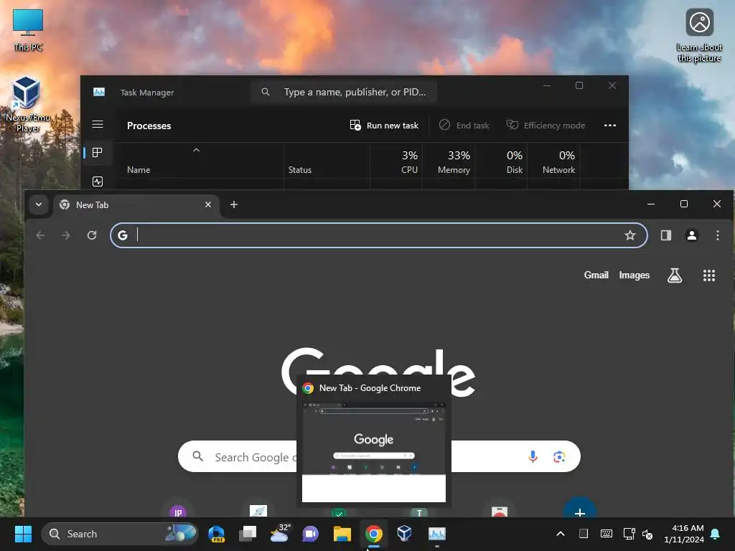
Task: Click the taskbar Search box
Action: [120, 534]
